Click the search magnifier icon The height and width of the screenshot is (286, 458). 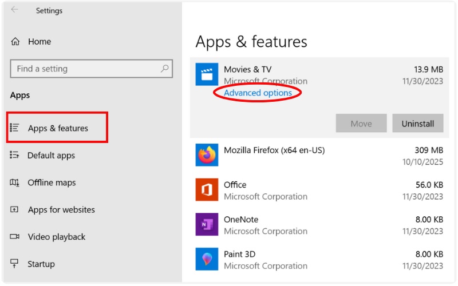click(165, 69)
